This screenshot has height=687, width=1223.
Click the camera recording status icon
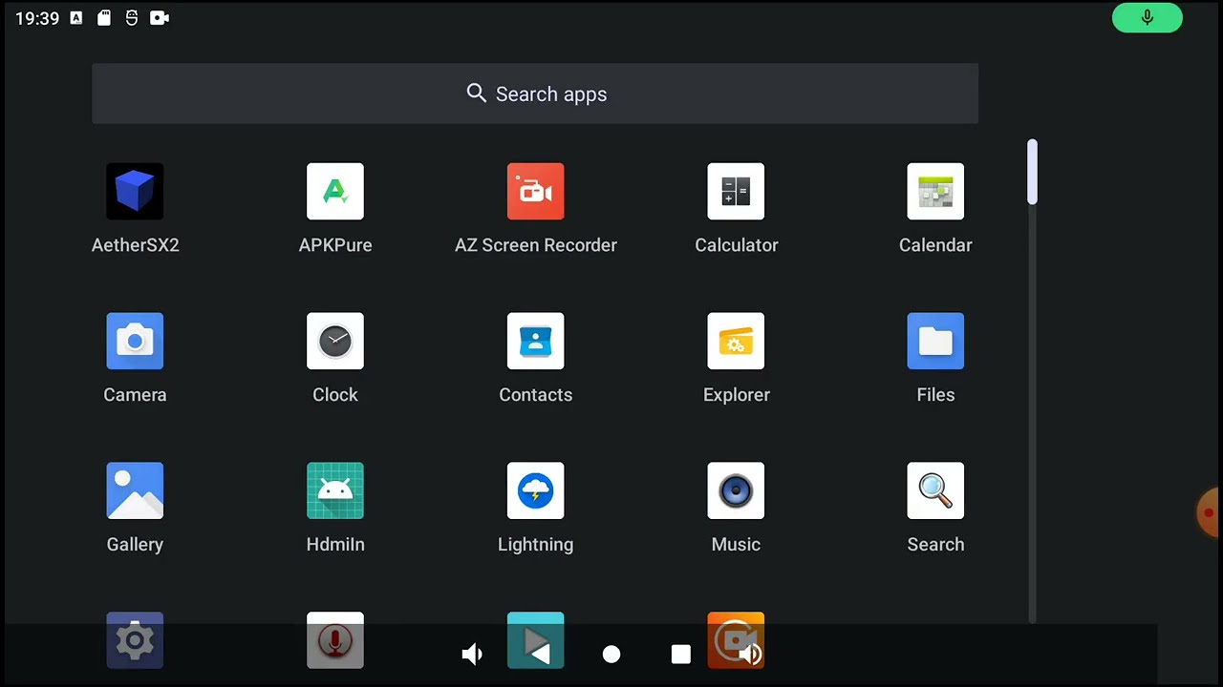[160, 18]
